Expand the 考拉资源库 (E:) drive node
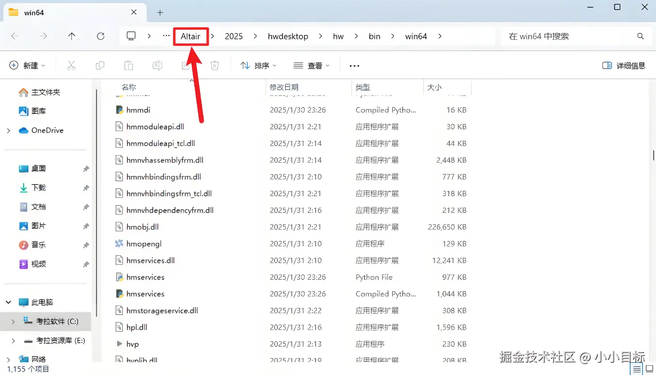 [14, 340]
